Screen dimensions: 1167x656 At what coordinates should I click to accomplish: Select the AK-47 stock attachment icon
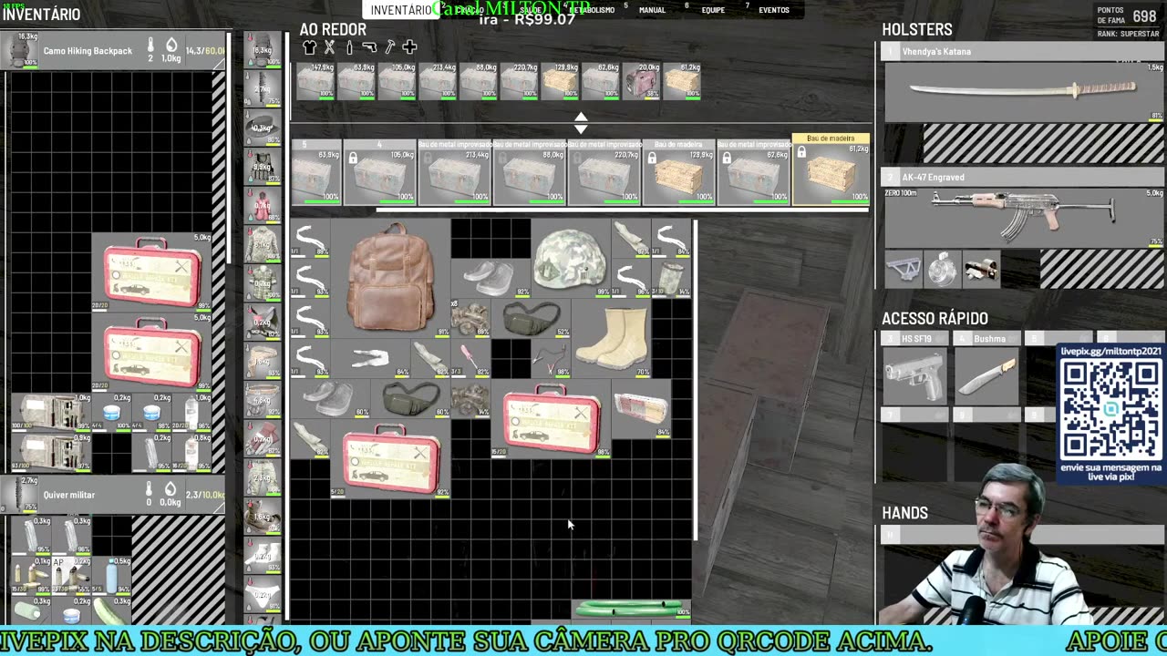pos(903,270)
